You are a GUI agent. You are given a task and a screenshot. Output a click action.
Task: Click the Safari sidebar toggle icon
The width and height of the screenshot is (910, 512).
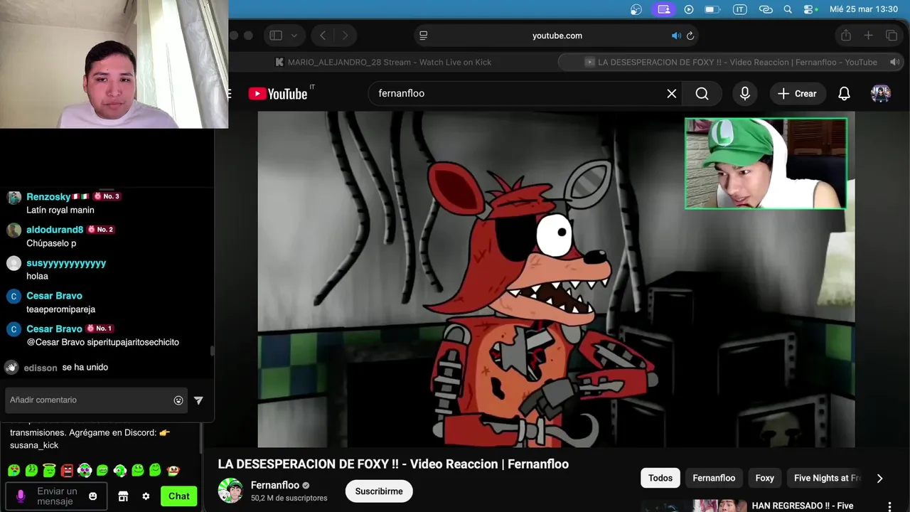(x=276, y=36)
